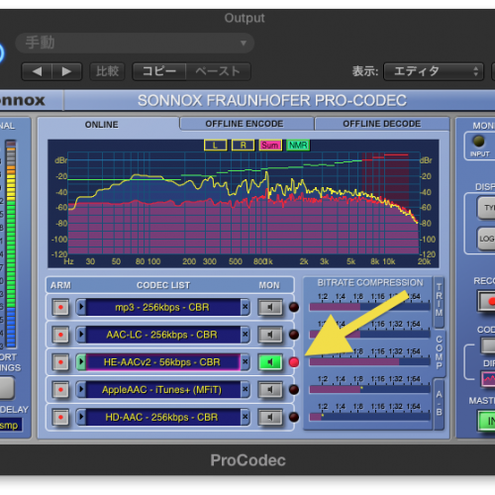
Task: Arm the mp3 256kbps codec record toggle
Action: 60,308
